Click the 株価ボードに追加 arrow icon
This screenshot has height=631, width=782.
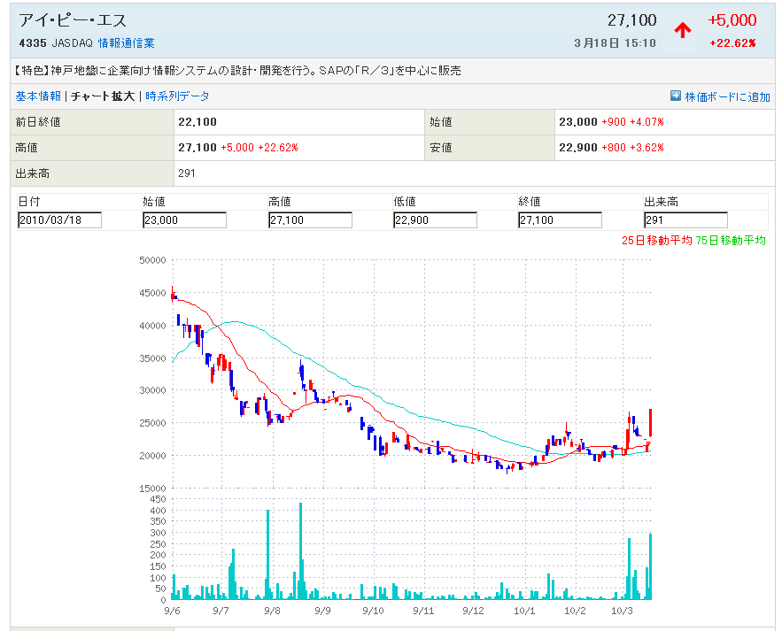(676, 96)
